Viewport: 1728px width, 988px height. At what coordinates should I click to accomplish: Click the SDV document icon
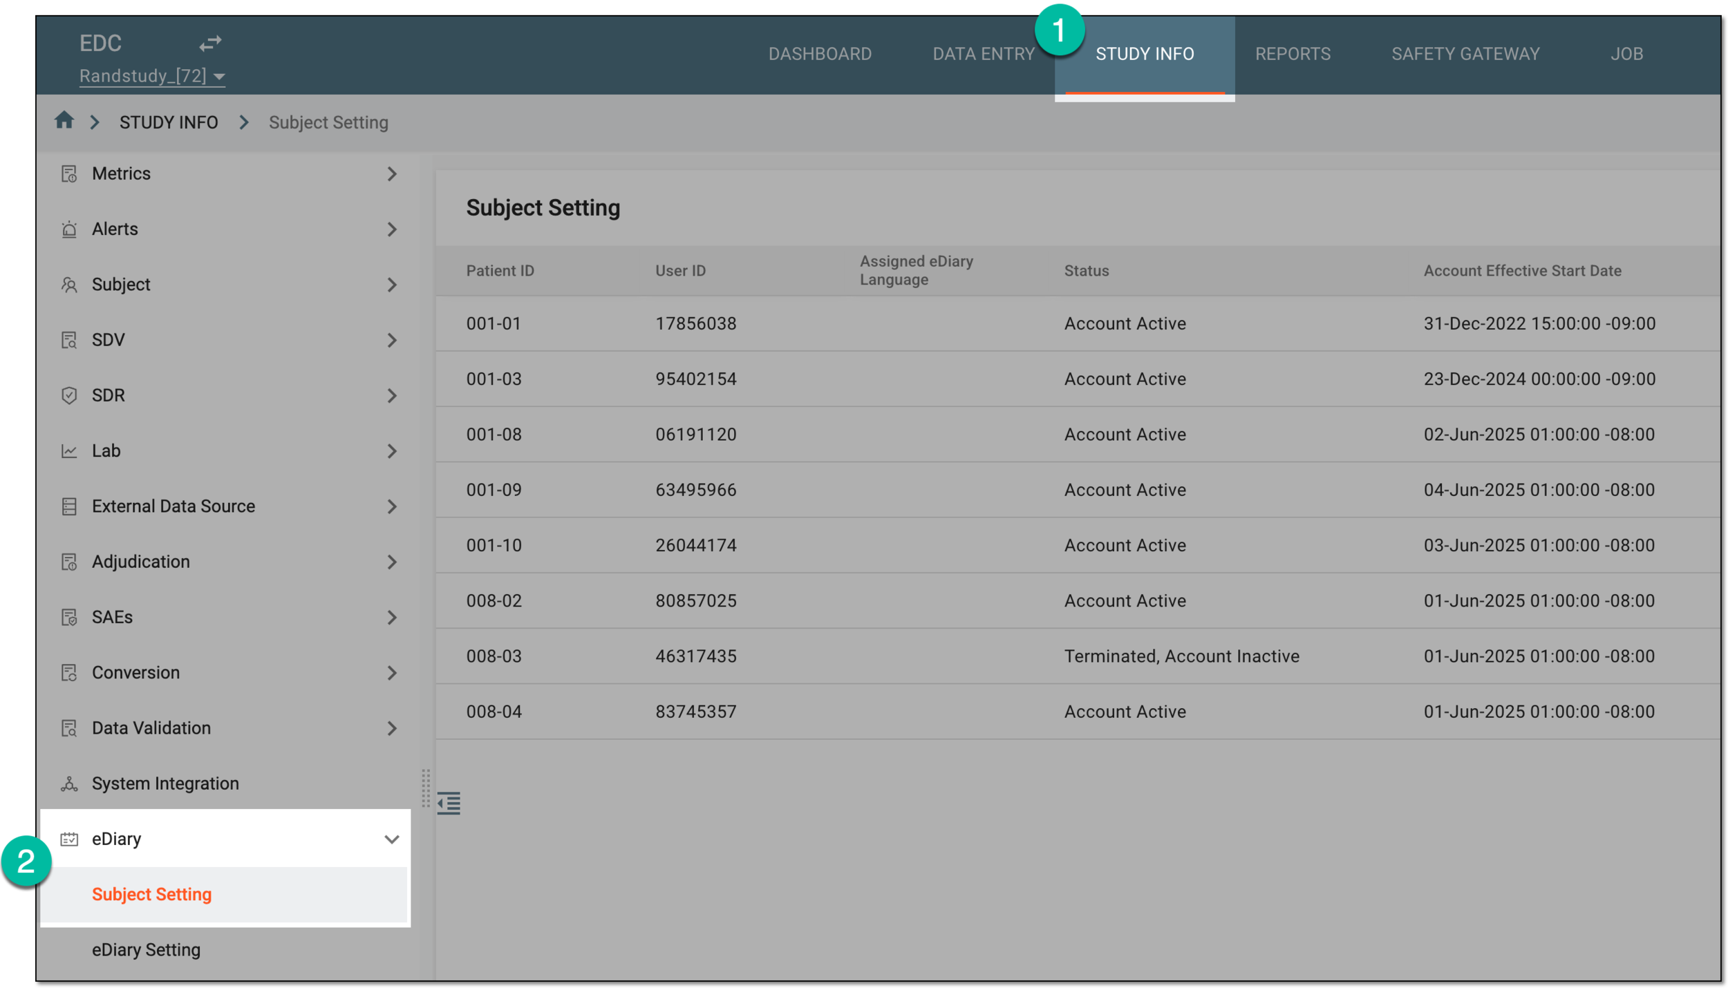coord(69,340)
